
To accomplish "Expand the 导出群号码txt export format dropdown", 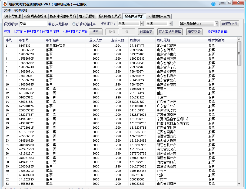I will coord(217,24).
